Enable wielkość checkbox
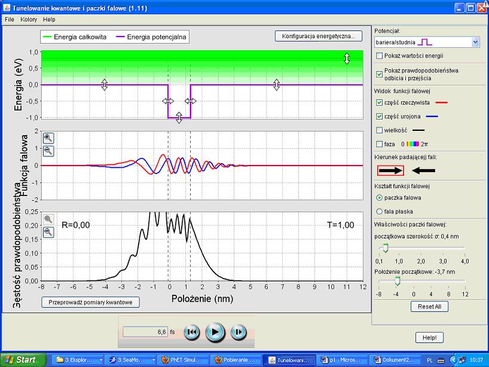This screenshot has width=489, height=367. (379, 130)
